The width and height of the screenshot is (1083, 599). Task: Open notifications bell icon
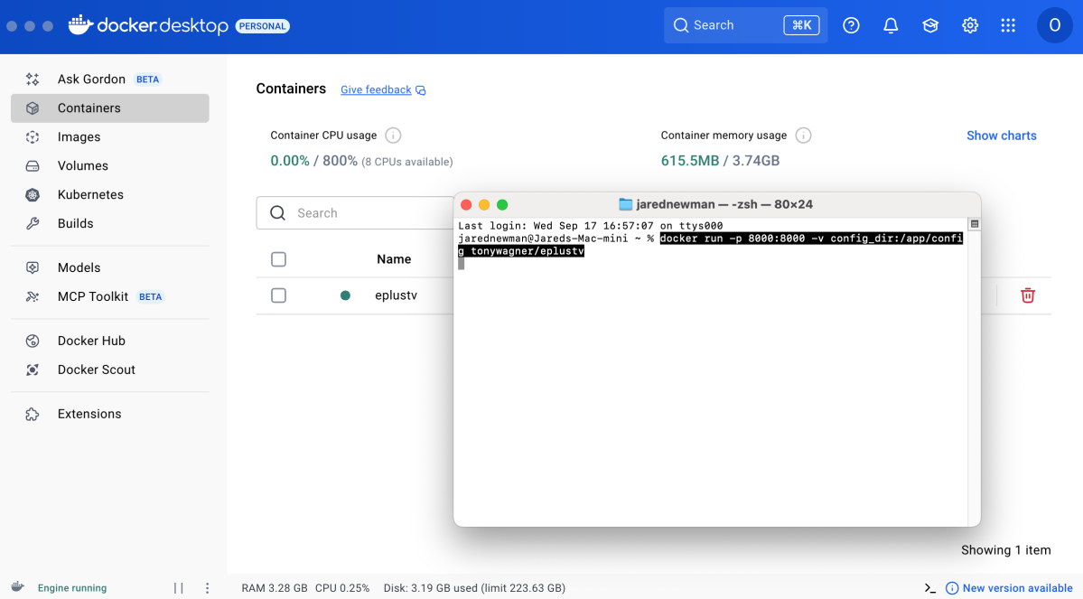891,25
